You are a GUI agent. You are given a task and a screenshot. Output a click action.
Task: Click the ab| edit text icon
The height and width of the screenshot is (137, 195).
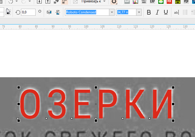click(x=176, y=12)
